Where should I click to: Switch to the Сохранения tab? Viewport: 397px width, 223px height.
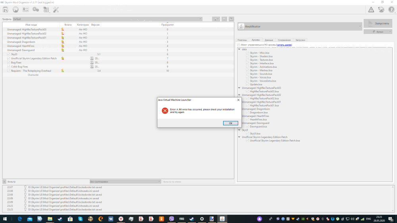click(x=284, y=40)
